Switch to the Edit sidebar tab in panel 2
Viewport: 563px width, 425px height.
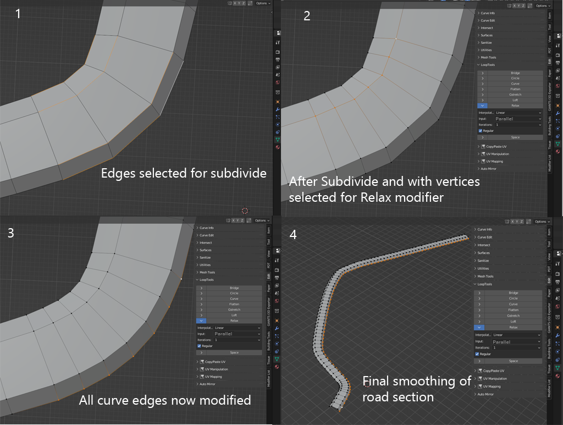click(x=549, y=62)
